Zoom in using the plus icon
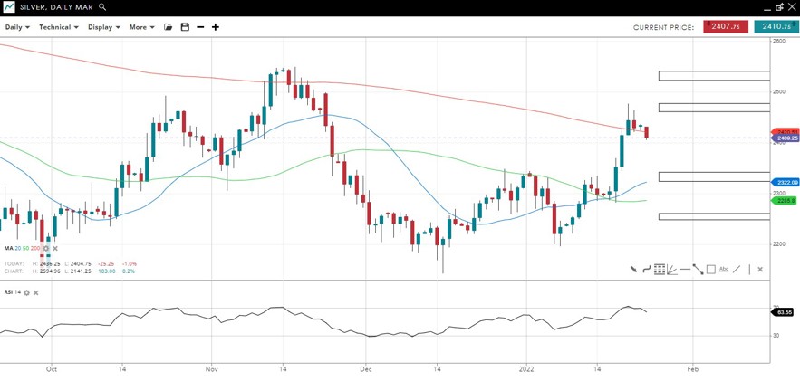This screenshot has width=800, height=381. tap(216, 27)
